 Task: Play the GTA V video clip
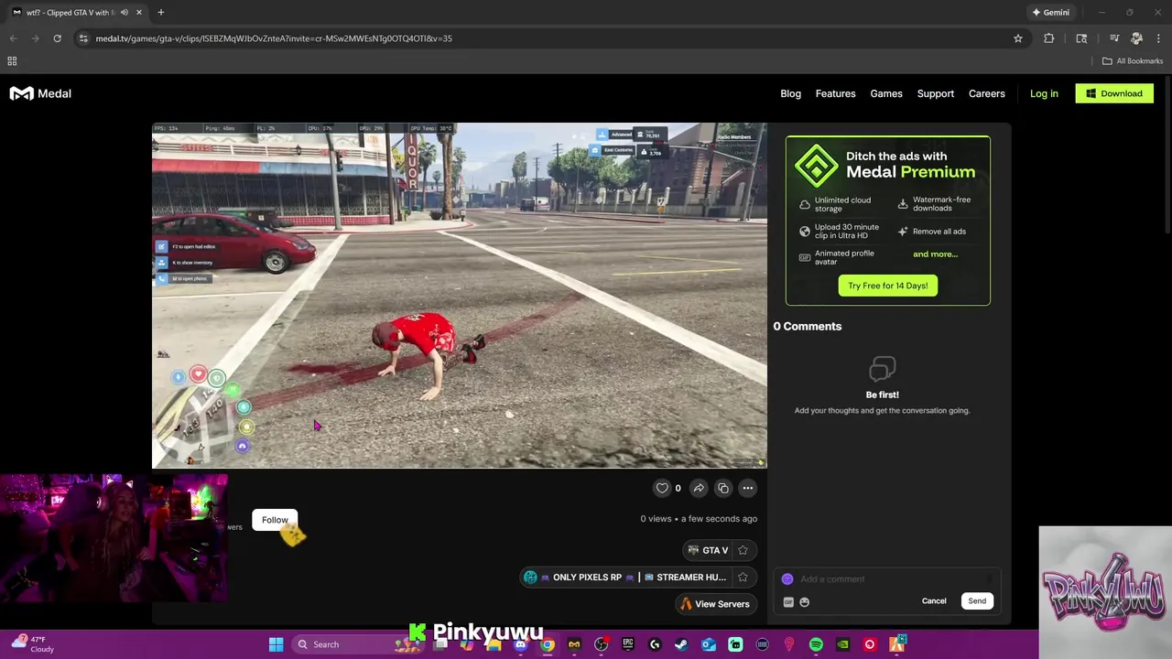pyautogui.click(x=460, y=295)
